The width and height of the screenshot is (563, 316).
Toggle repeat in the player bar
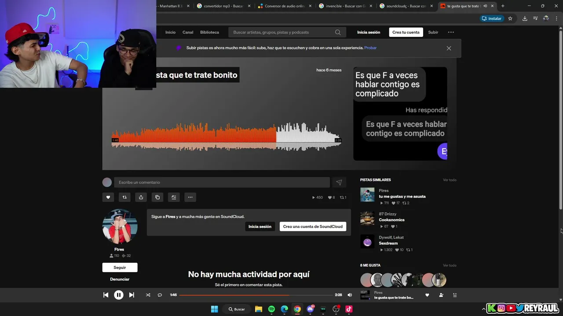160,295
